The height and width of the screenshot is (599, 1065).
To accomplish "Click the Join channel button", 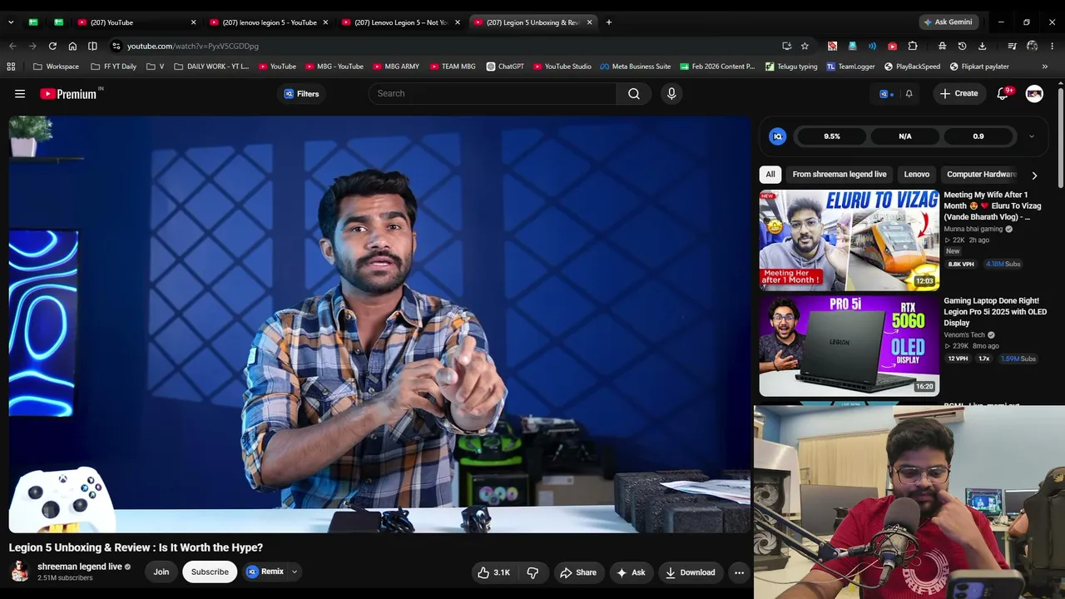I will tap(161, 572).
